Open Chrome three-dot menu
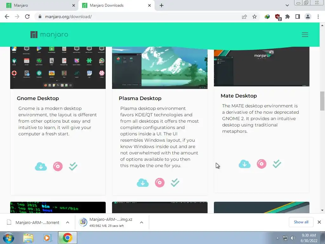The height and width of the screenshot is (244, 325). click(318, 17)
